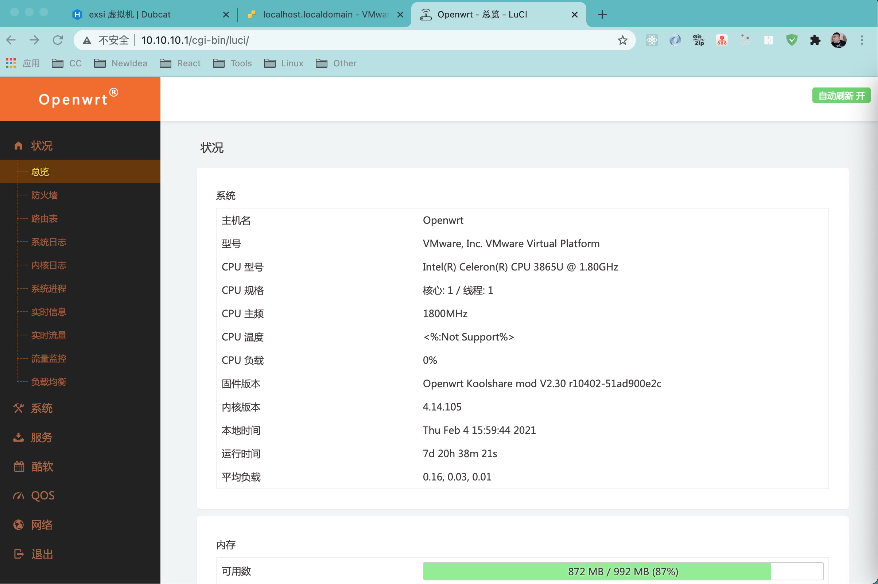Open the Chrome profile avatar
The height and width of the screenshot is (584, 878).
839,40
